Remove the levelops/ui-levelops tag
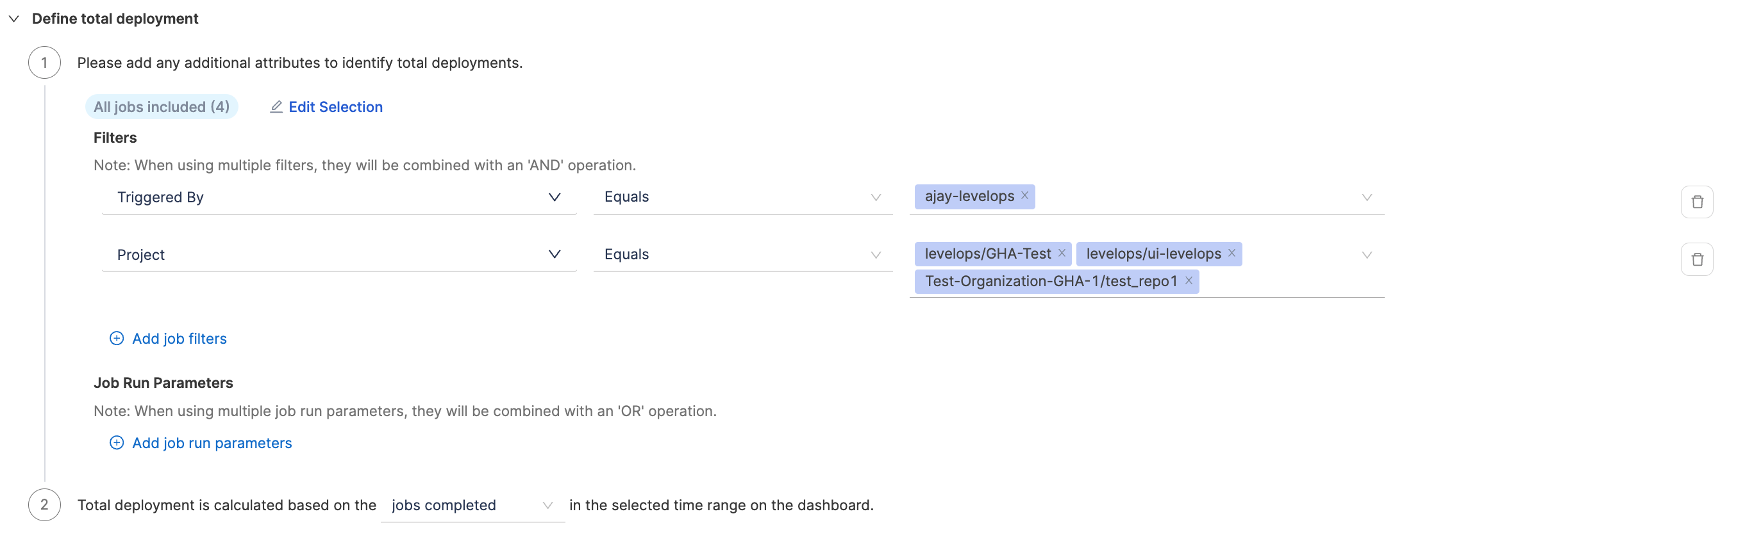1745x548 pixels. pyautogui.click(x=1231, y=253)
